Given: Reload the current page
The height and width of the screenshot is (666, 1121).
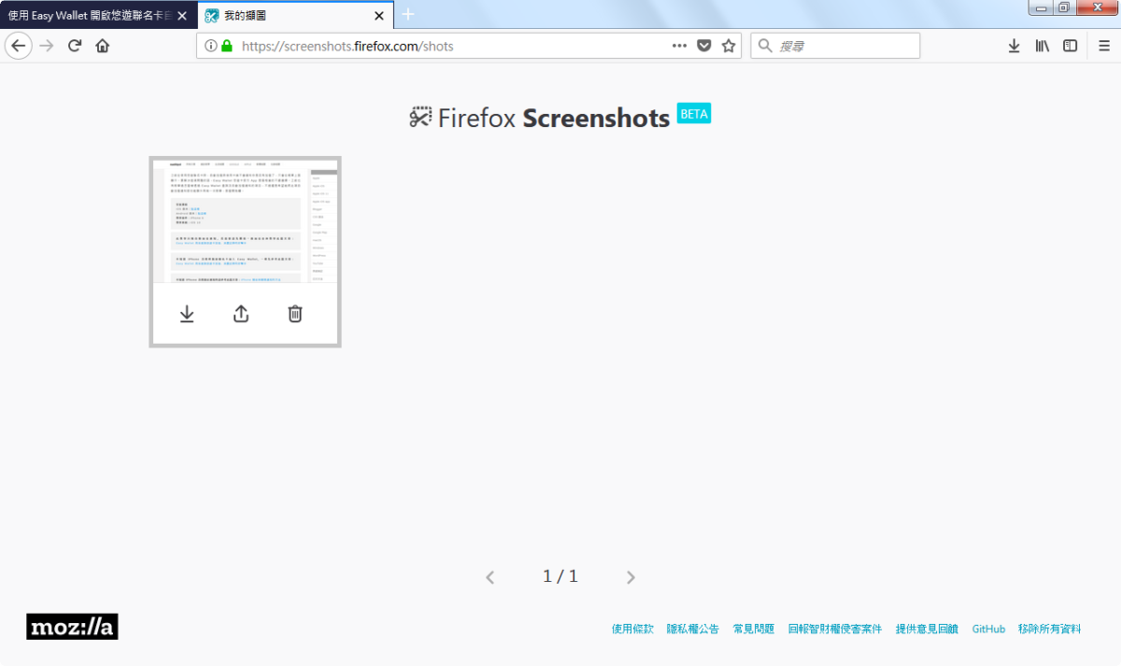Looking at the screenshot, I should pos(75,46).
